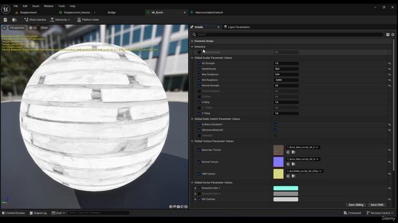Switch to the Bridge tab

(x=111, y=12)
